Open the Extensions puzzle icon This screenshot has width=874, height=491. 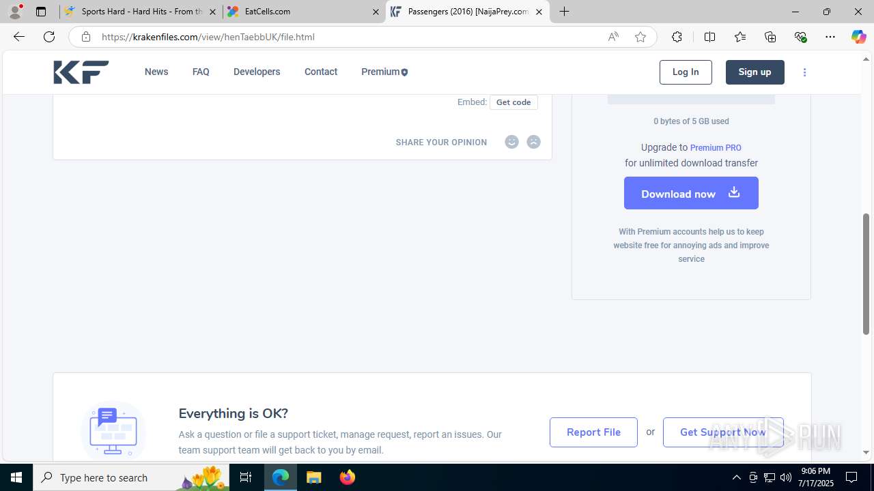677,37
